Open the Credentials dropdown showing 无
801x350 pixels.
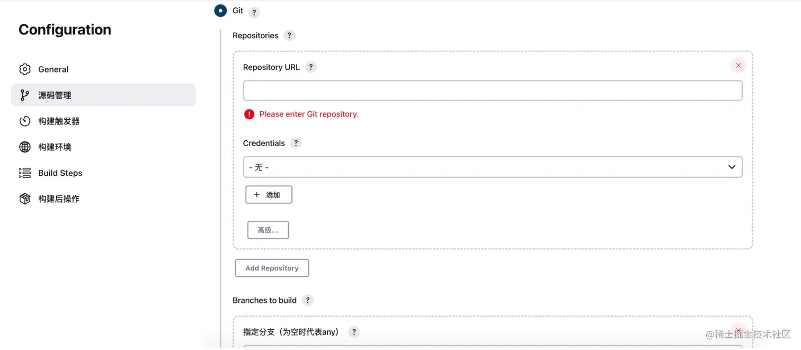coord(492,167)
